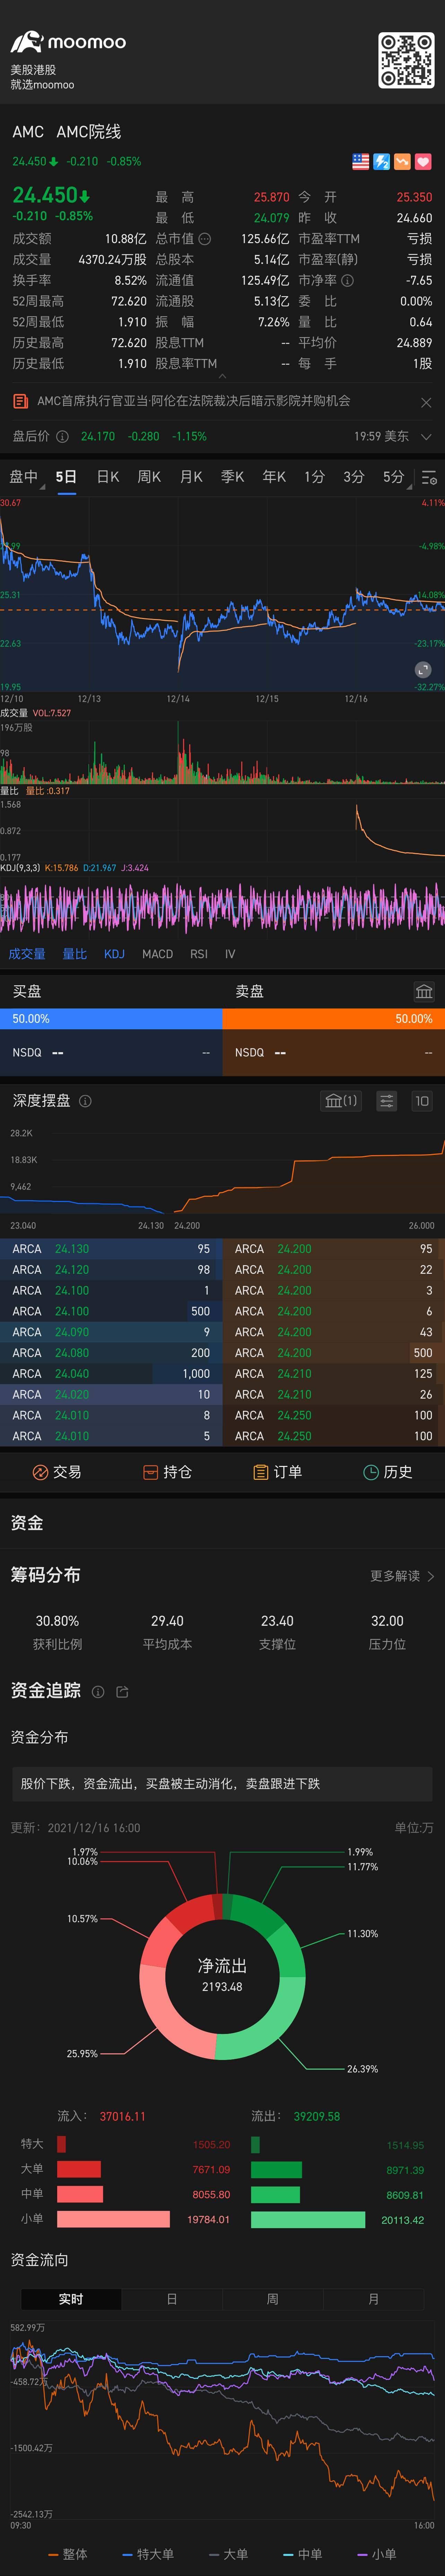Select the 5日 chart tab
Viewport: 445px width, 2576px height.
(x=66, y=477)
